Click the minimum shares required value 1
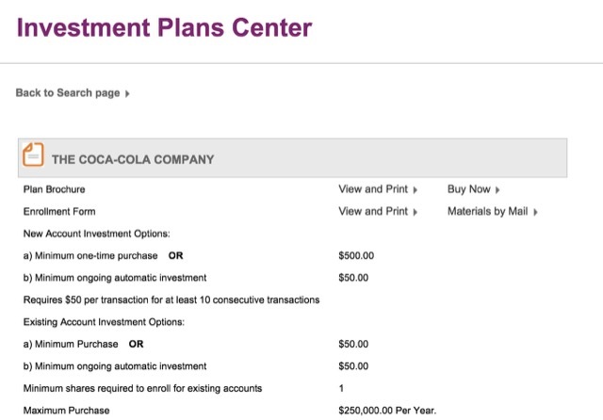Screen dimensions: 603x420 click(x=341, y=388)
